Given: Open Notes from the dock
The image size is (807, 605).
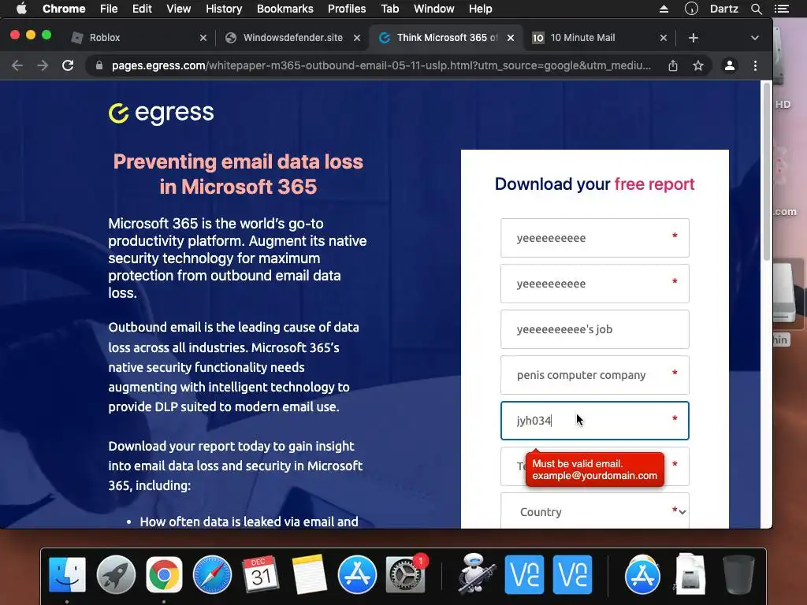Looking at the screenshot, I should pyautogui.click(x=309, y=574).
